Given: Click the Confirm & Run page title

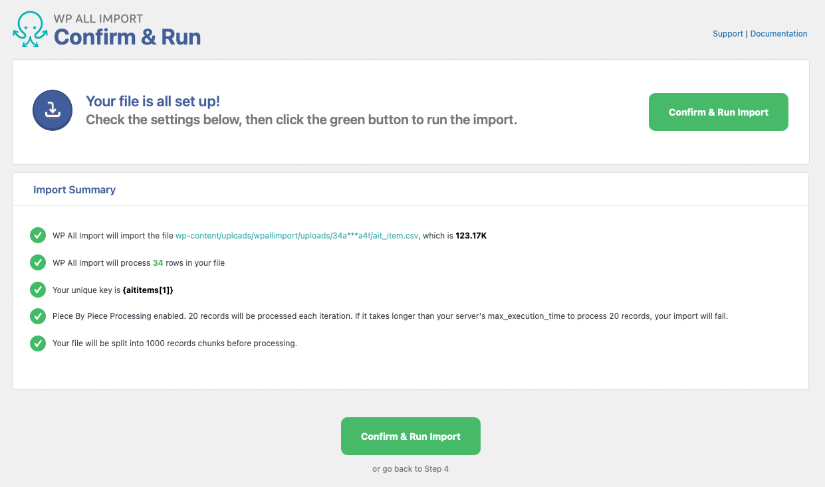Looking at the screenshot, I should coord(128,37).
